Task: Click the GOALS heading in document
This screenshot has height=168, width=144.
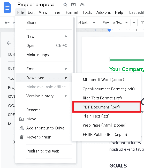Action: [x=118, y=165]
